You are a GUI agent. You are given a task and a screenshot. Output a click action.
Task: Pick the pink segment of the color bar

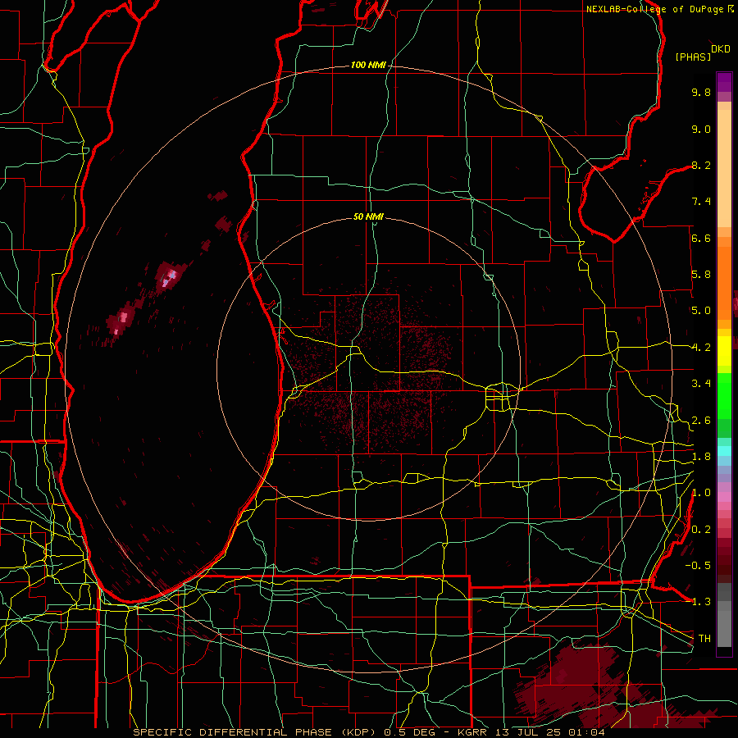point(724,497)
